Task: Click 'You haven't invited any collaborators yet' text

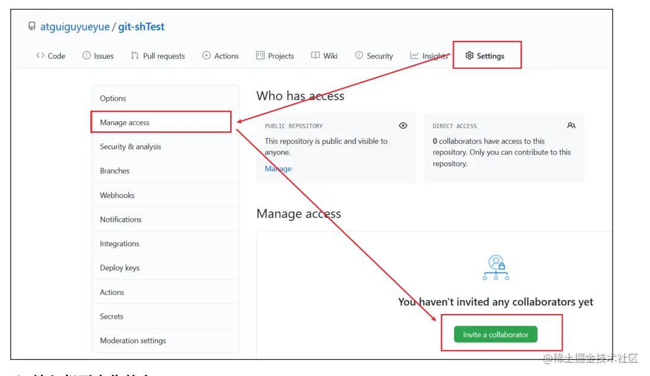Action: 496,302
